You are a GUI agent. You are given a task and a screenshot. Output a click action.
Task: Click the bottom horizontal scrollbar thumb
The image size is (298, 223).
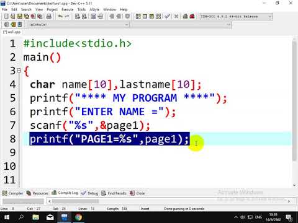(76, 201)
